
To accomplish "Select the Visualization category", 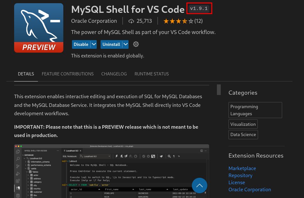I will tap(243, 124).
